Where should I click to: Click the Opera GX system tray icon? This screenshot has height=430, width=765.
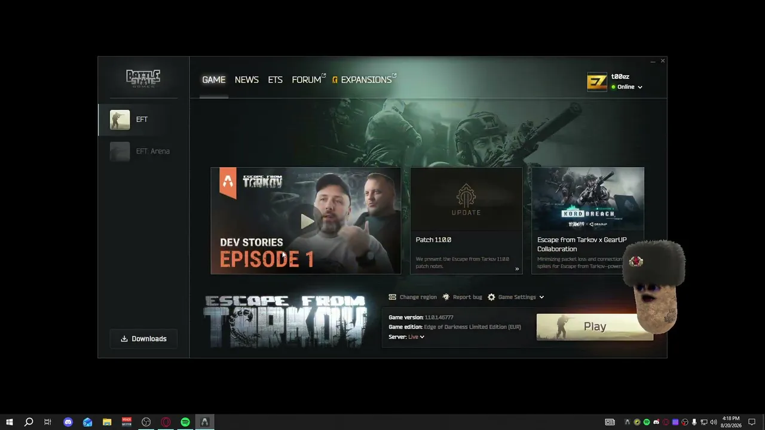pos(666,422)
